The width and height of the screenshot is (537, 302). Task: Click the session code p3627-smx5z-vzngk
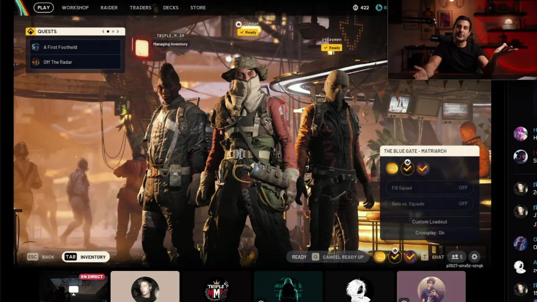pos(464,266)
